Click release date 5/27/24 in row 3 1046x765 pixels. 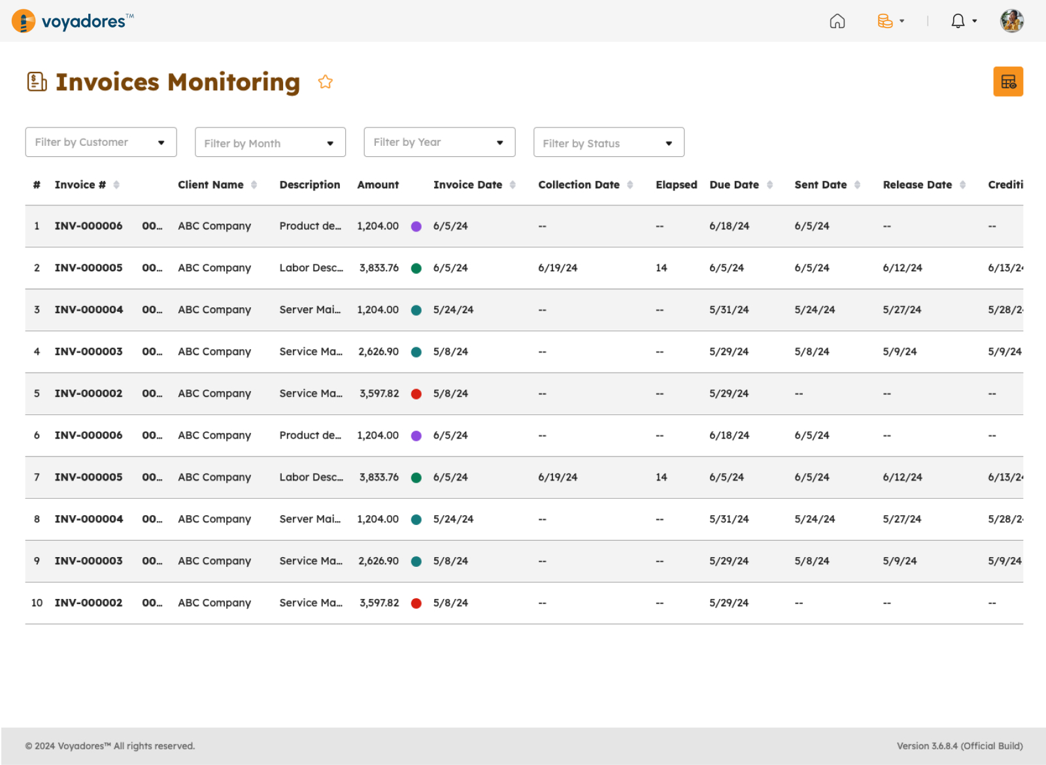[902, 309]
